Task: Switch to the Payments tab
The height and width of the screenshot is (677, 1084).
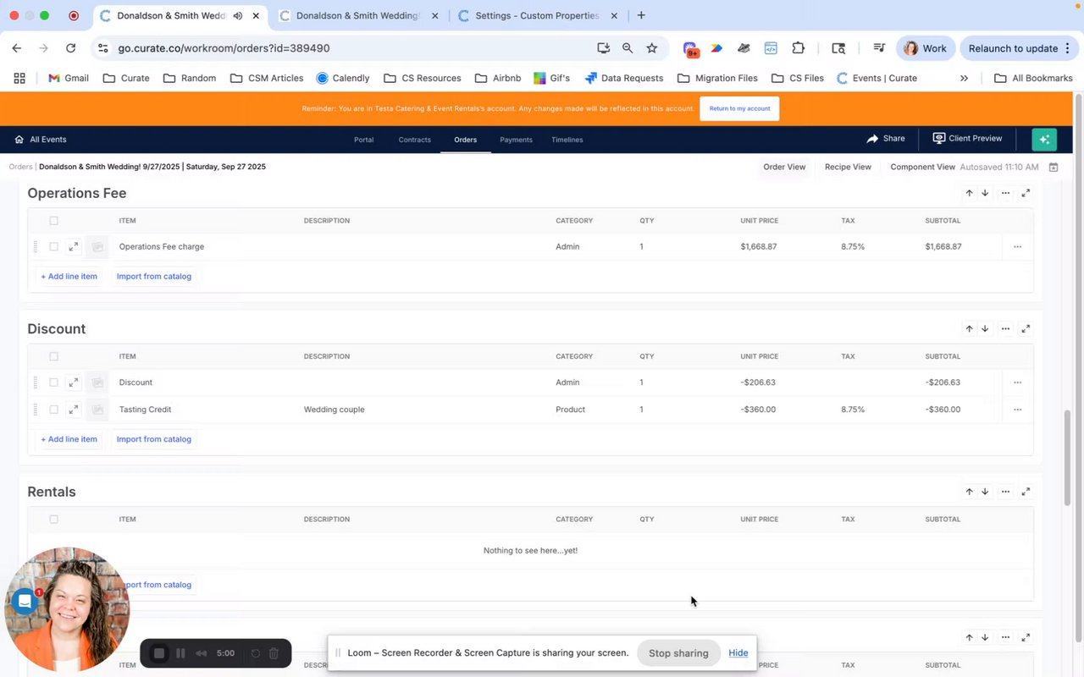Action: click(x=516, y=140)
